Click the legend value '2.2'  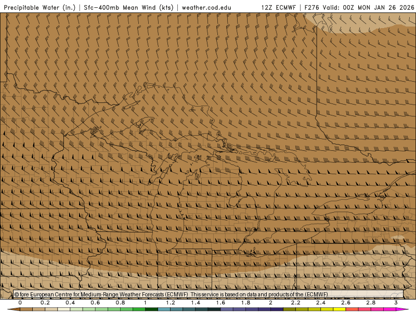click(295, 303)
